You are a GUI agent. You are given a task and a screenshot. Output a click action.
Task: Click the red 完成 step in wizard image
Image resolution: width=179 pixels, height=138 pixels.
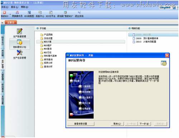(71, 114)
